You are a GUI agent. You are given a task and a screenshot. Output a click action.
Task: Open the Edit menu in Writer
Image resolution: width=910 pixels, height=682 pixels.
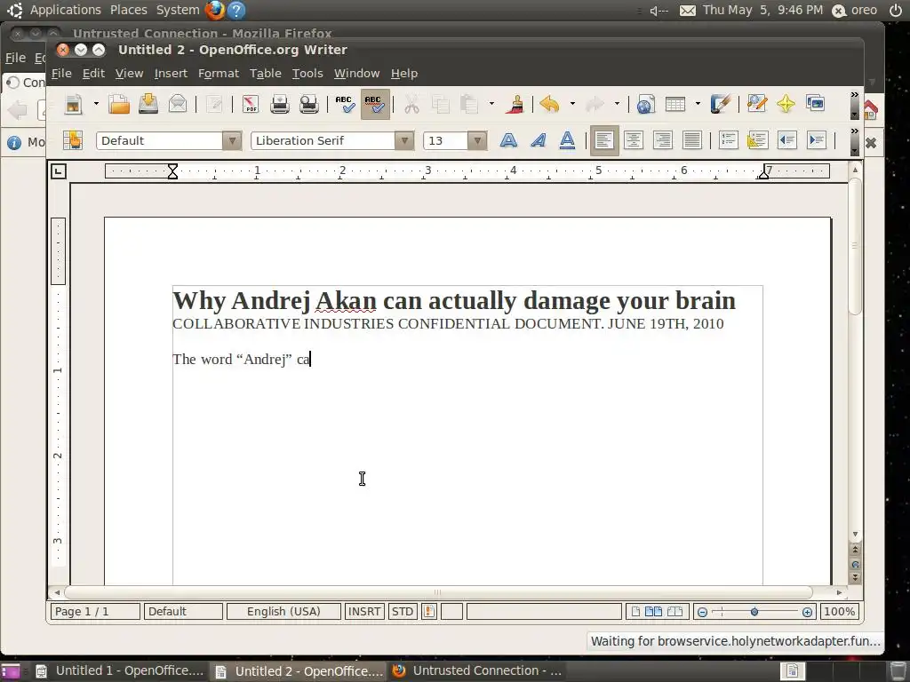tap(93, 74)
